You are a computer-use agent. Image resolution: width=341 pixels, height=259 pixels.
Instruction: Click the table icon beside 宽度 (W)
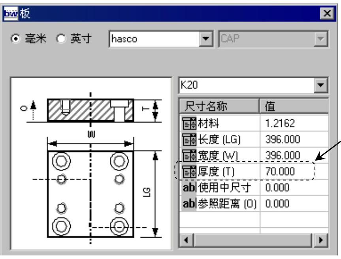point(189,155)
